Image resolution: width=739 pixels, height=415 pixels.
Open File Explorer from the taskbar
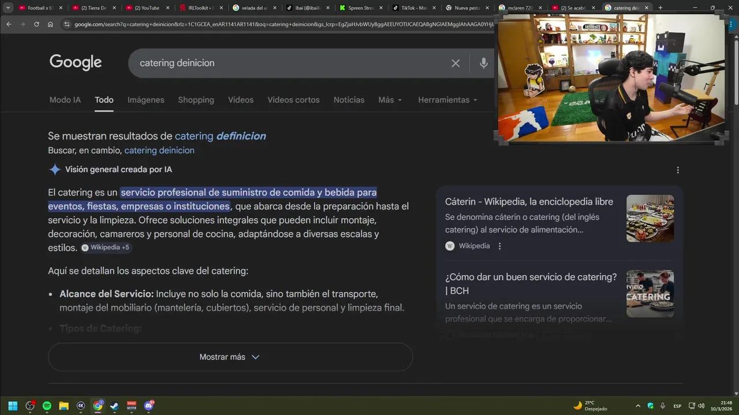64,406
